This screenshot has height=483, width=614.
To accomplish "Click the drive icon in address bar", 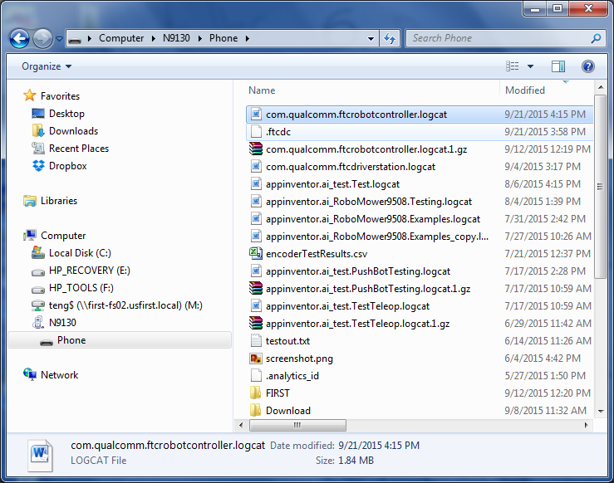I will [x=75, y=39].
